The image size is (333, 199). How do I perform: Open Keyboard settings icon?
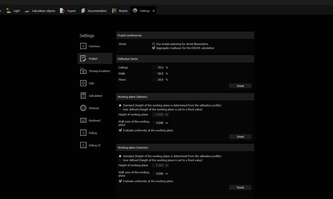click(x=83, y=120)
